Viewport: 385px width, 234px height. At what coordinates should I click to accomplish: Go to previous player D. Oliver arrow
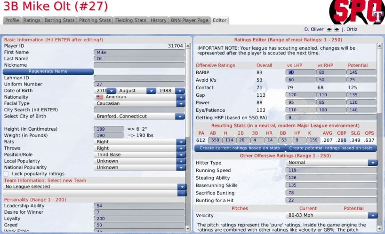pos(329,30)
